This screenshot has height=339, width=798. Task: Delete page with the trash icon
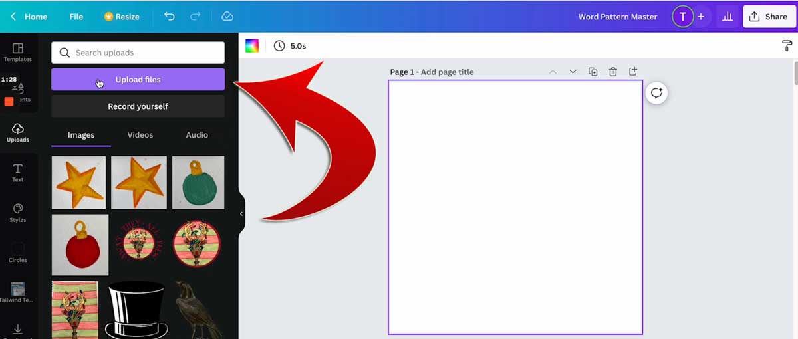(x=613, y=72)
